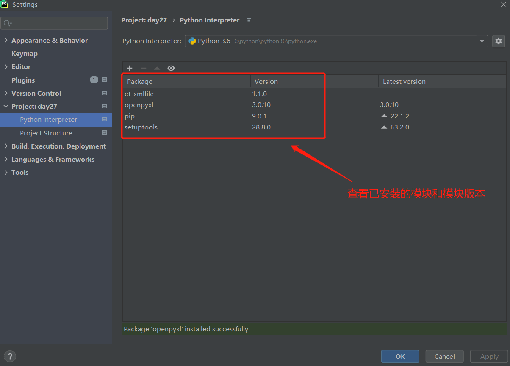510x366 pixels.
Task: Expand the Tools section
Action: [6, 173]
